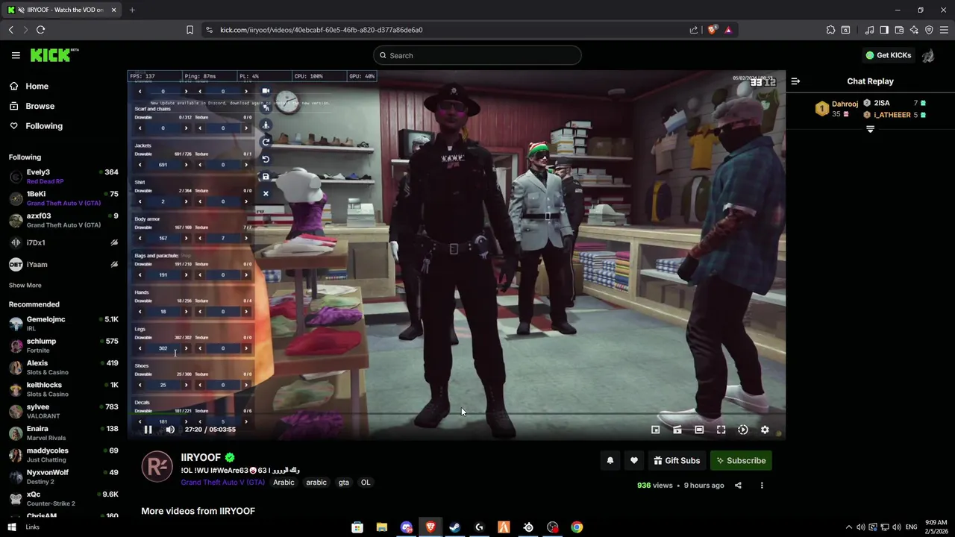Toggle the browser sidebar panel
Viewport: 955px width, 537px height.
(884, 30)
